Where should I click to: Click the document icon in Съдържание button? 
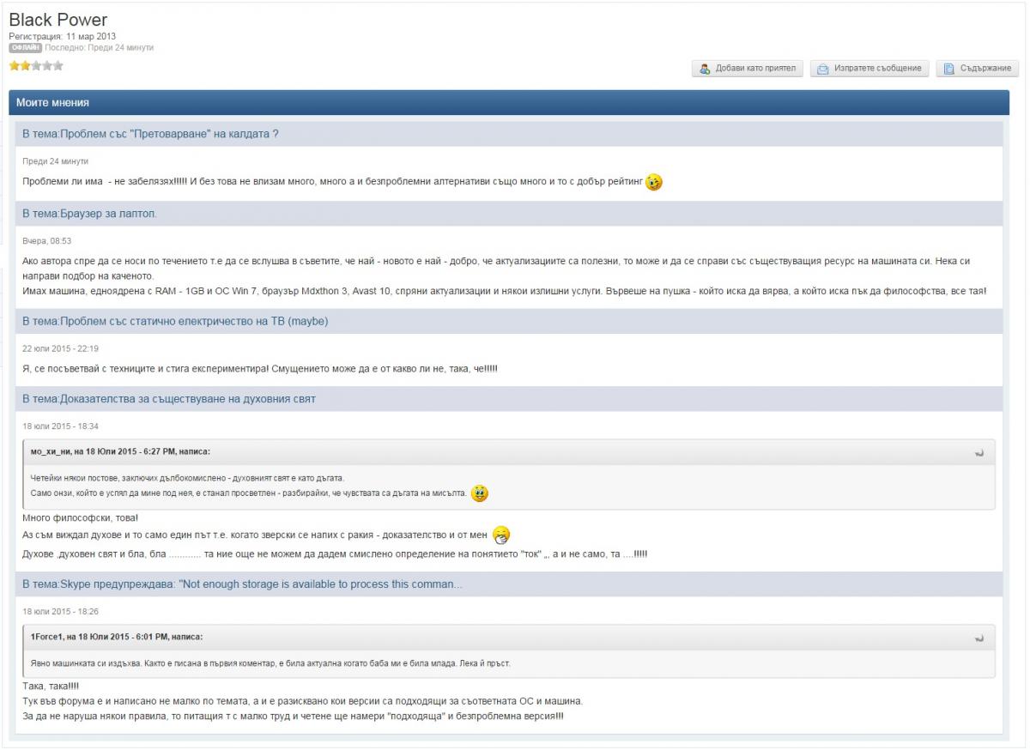(x=949, y=69)
